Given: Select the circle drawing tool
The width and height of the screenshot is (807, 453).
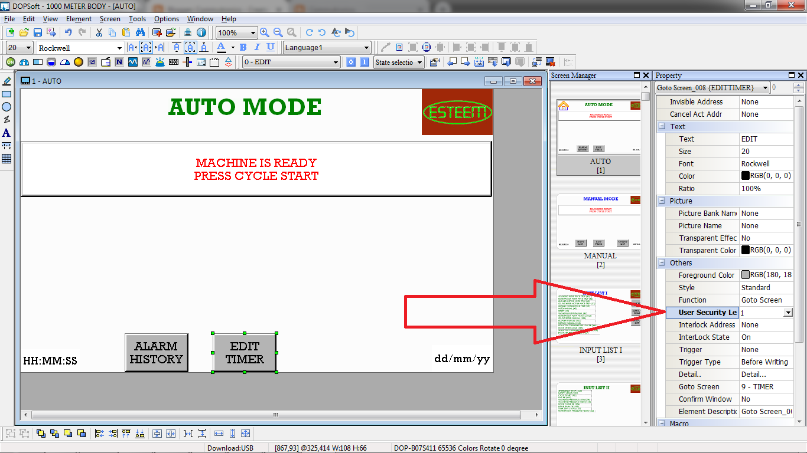Looking at the screenshot, I should (x=7, y=107).
